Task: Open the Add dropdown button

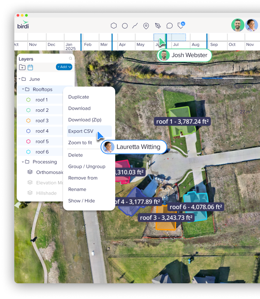Action: tap(64, 67)
